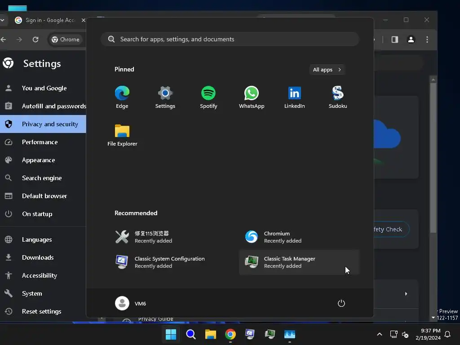Screen dimensions: 460x345
Task: Open File Explorer pinned app
Action: click(x=122, y=135)
